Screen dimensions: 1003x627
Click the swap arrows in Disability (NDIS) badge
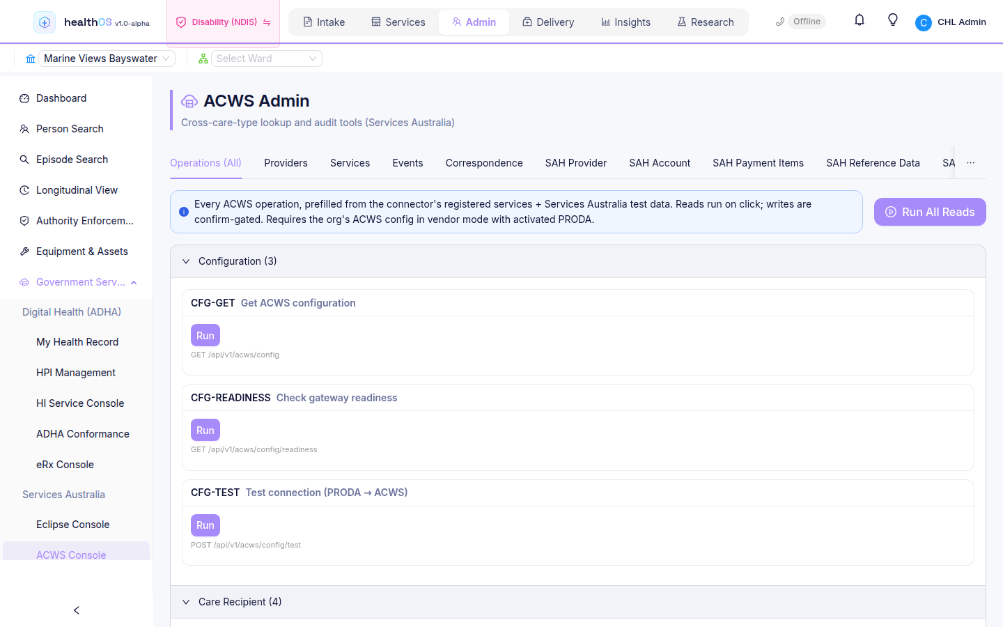[x=267, y=22]
